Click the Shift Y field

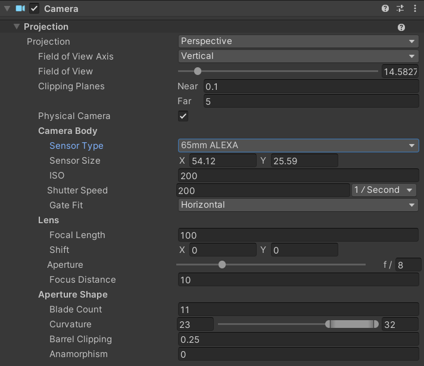pos(304,250)
